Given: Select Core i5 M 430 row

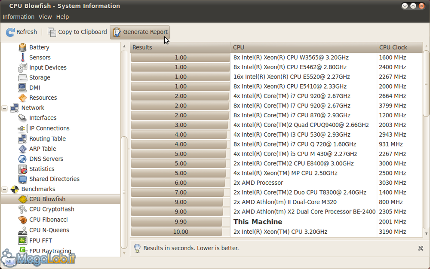Looking at the screenshot, I should 276,154.
